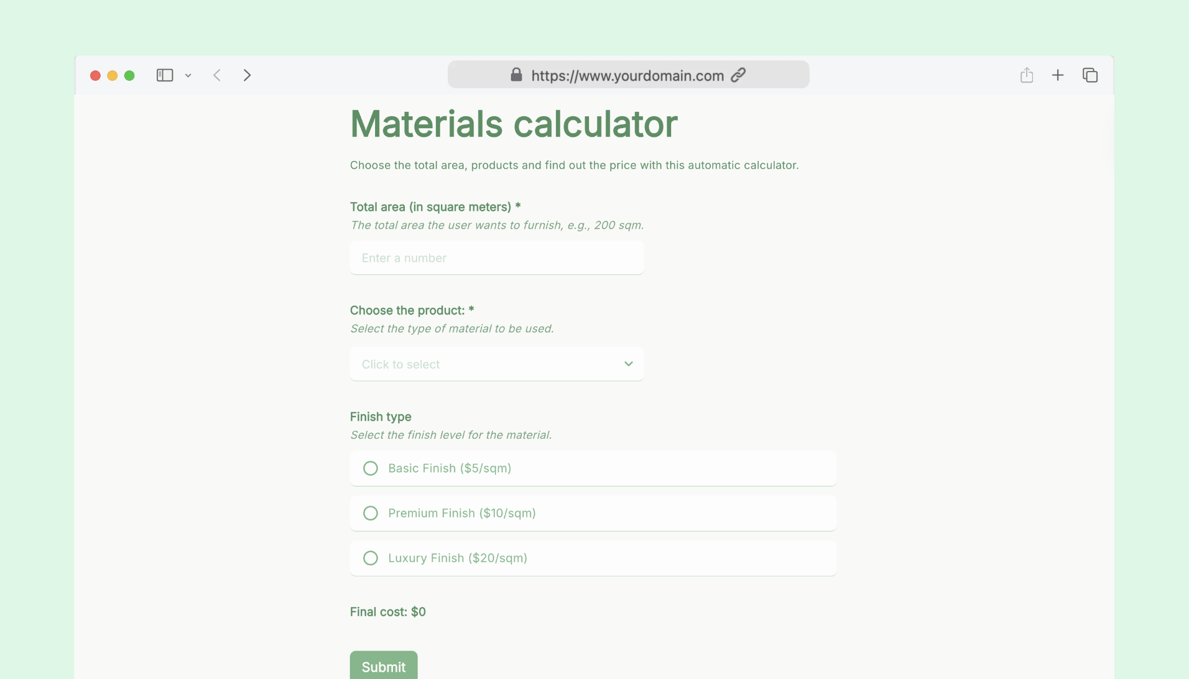Click the yellow minimize window button
Image resolution: width=1189 pixels, height=679 pixels.
click(113, 75)
